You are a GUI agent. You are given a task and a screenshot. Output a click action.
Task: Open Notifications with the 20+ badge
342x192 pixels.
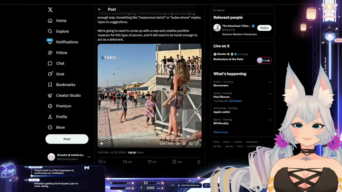coord(63,42)
